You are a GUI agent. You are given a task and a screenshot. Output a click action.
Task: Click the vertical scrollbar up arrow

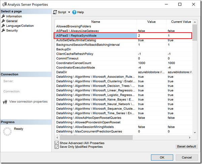195,22
